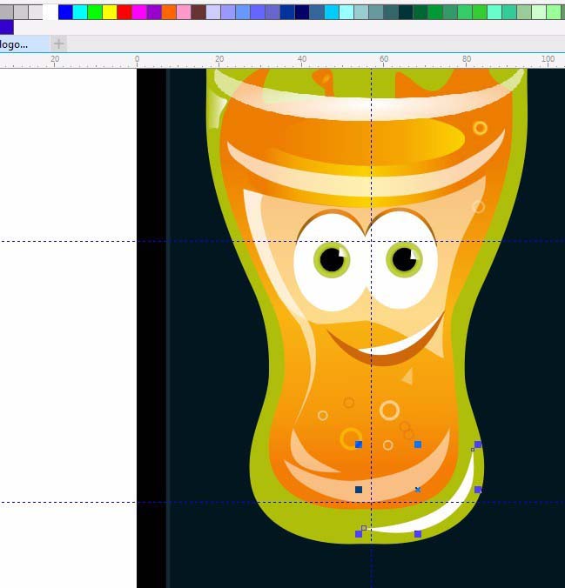Select the small orange triangle below smile
This screenshot has width=565, height=588.
(x=408, y=377)
